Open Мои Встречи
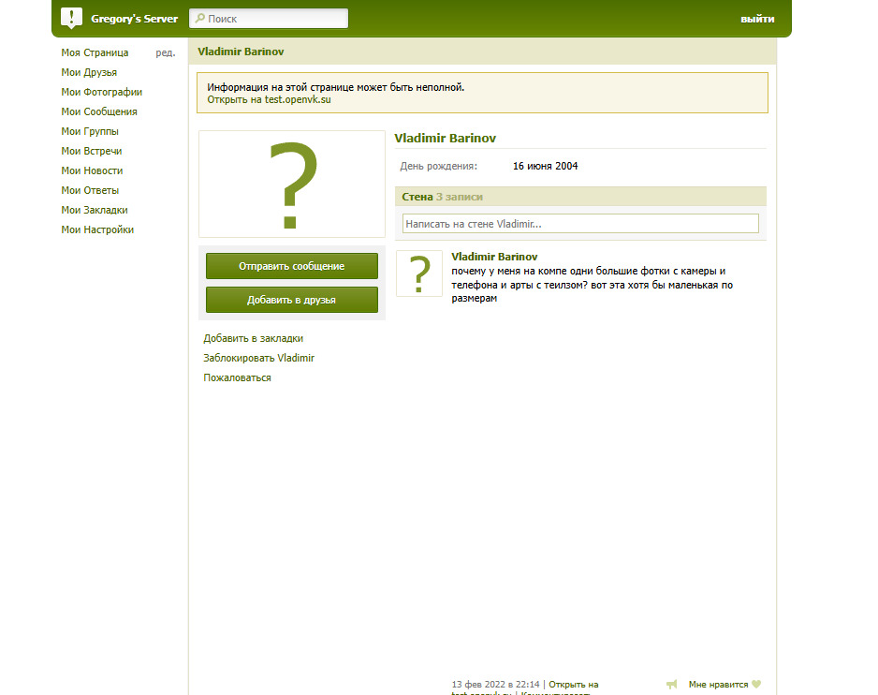Screen dimensions: 878x695 tap(92, 151)
